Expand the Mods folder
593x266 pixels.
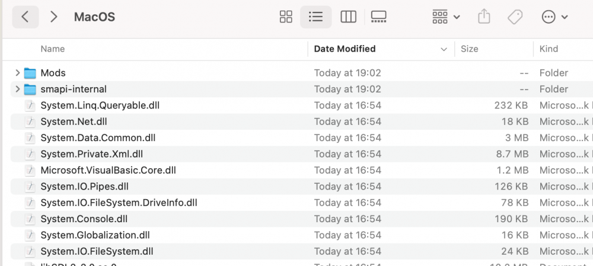17,73
